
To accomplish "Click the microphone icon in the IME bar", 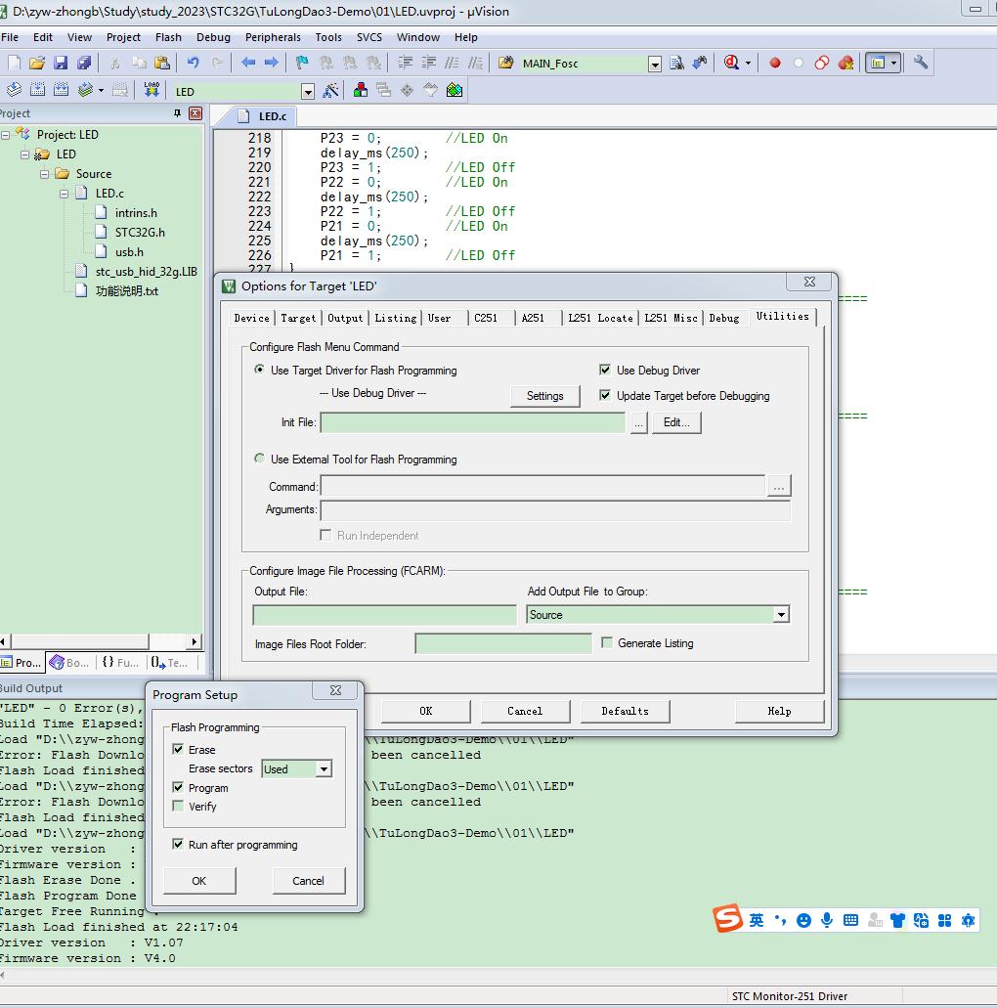I will [827, 921].
